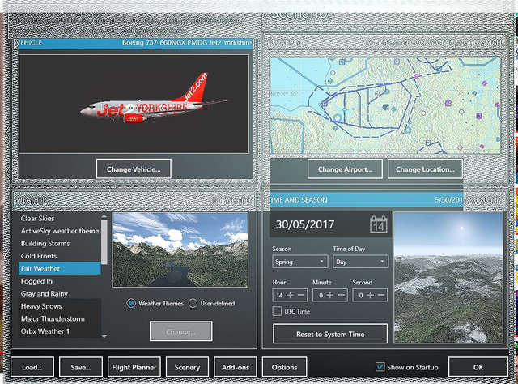Screen dimensions: 518x384
Task: Choose Cold Fronts weather theme
Action: click(59, 256)
